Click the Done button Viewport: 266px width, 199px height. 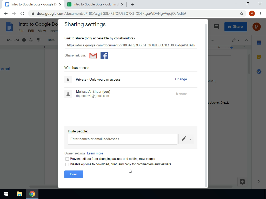[x=74, y=174]
